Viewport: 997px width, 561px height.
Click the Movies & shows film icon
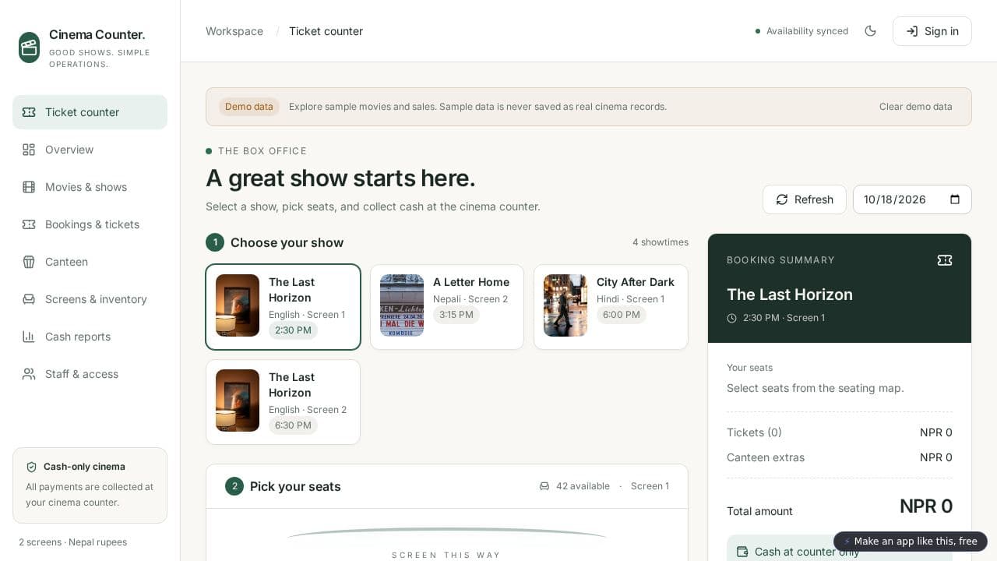29,187
